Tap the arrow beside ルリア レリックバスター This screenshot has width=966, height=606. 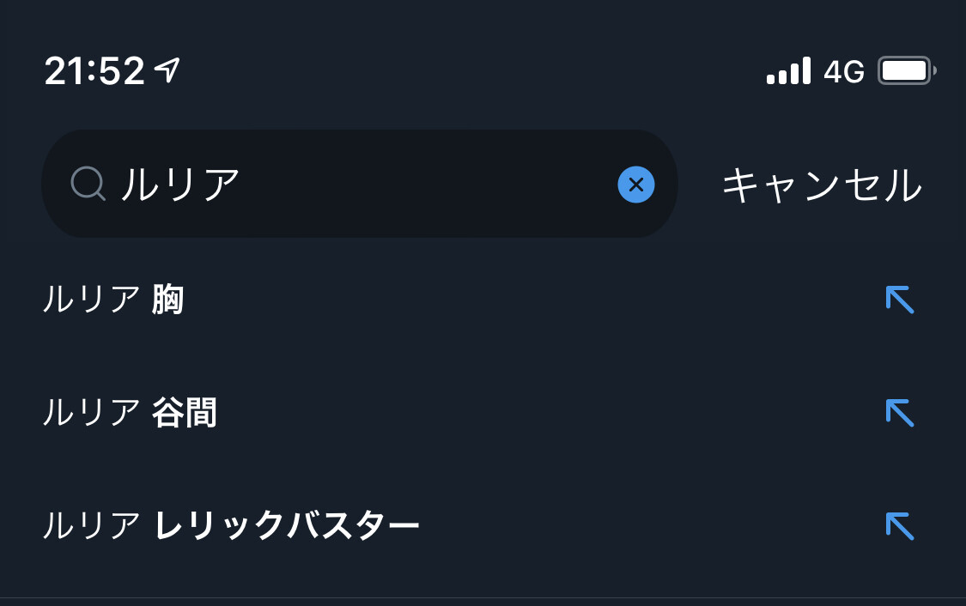coord(899,526)
